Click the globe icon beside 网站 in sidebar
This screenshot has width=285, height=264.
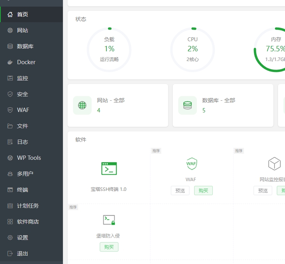point(10,30)
